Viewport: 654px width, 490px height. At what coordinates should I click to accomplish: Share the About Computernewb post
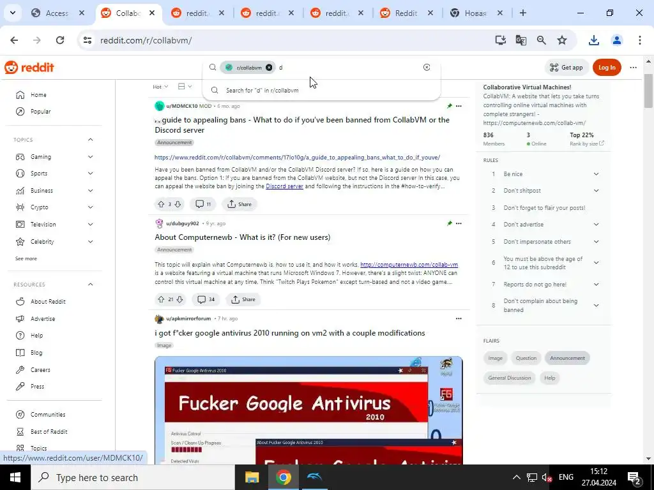point(243,299)
